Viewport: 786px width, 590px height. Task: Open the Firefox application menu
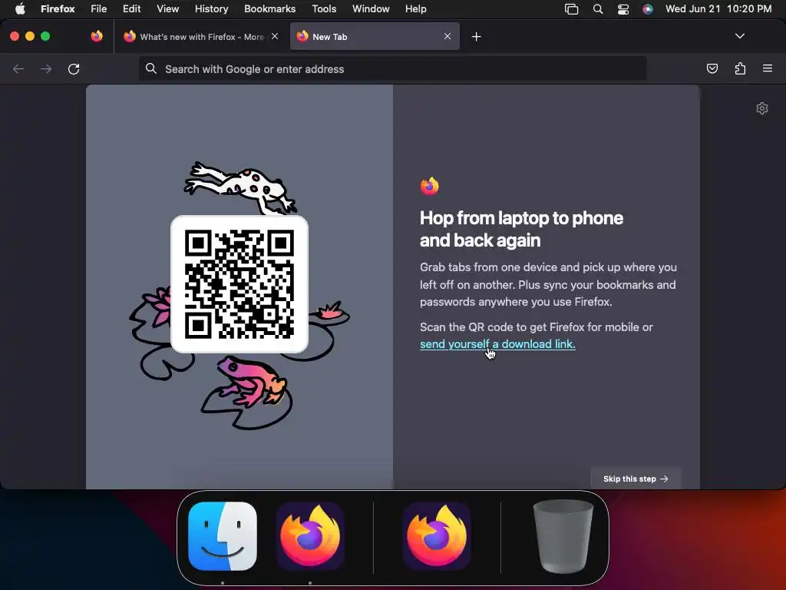tap(58, 9)
